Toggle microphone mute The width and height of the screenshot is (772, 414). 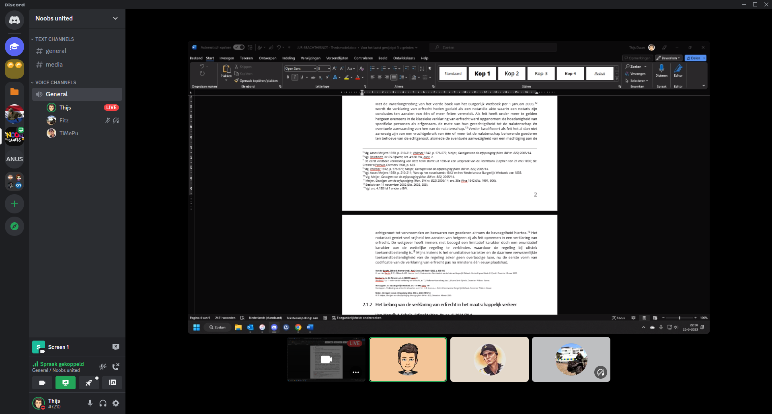coord(90,403)
